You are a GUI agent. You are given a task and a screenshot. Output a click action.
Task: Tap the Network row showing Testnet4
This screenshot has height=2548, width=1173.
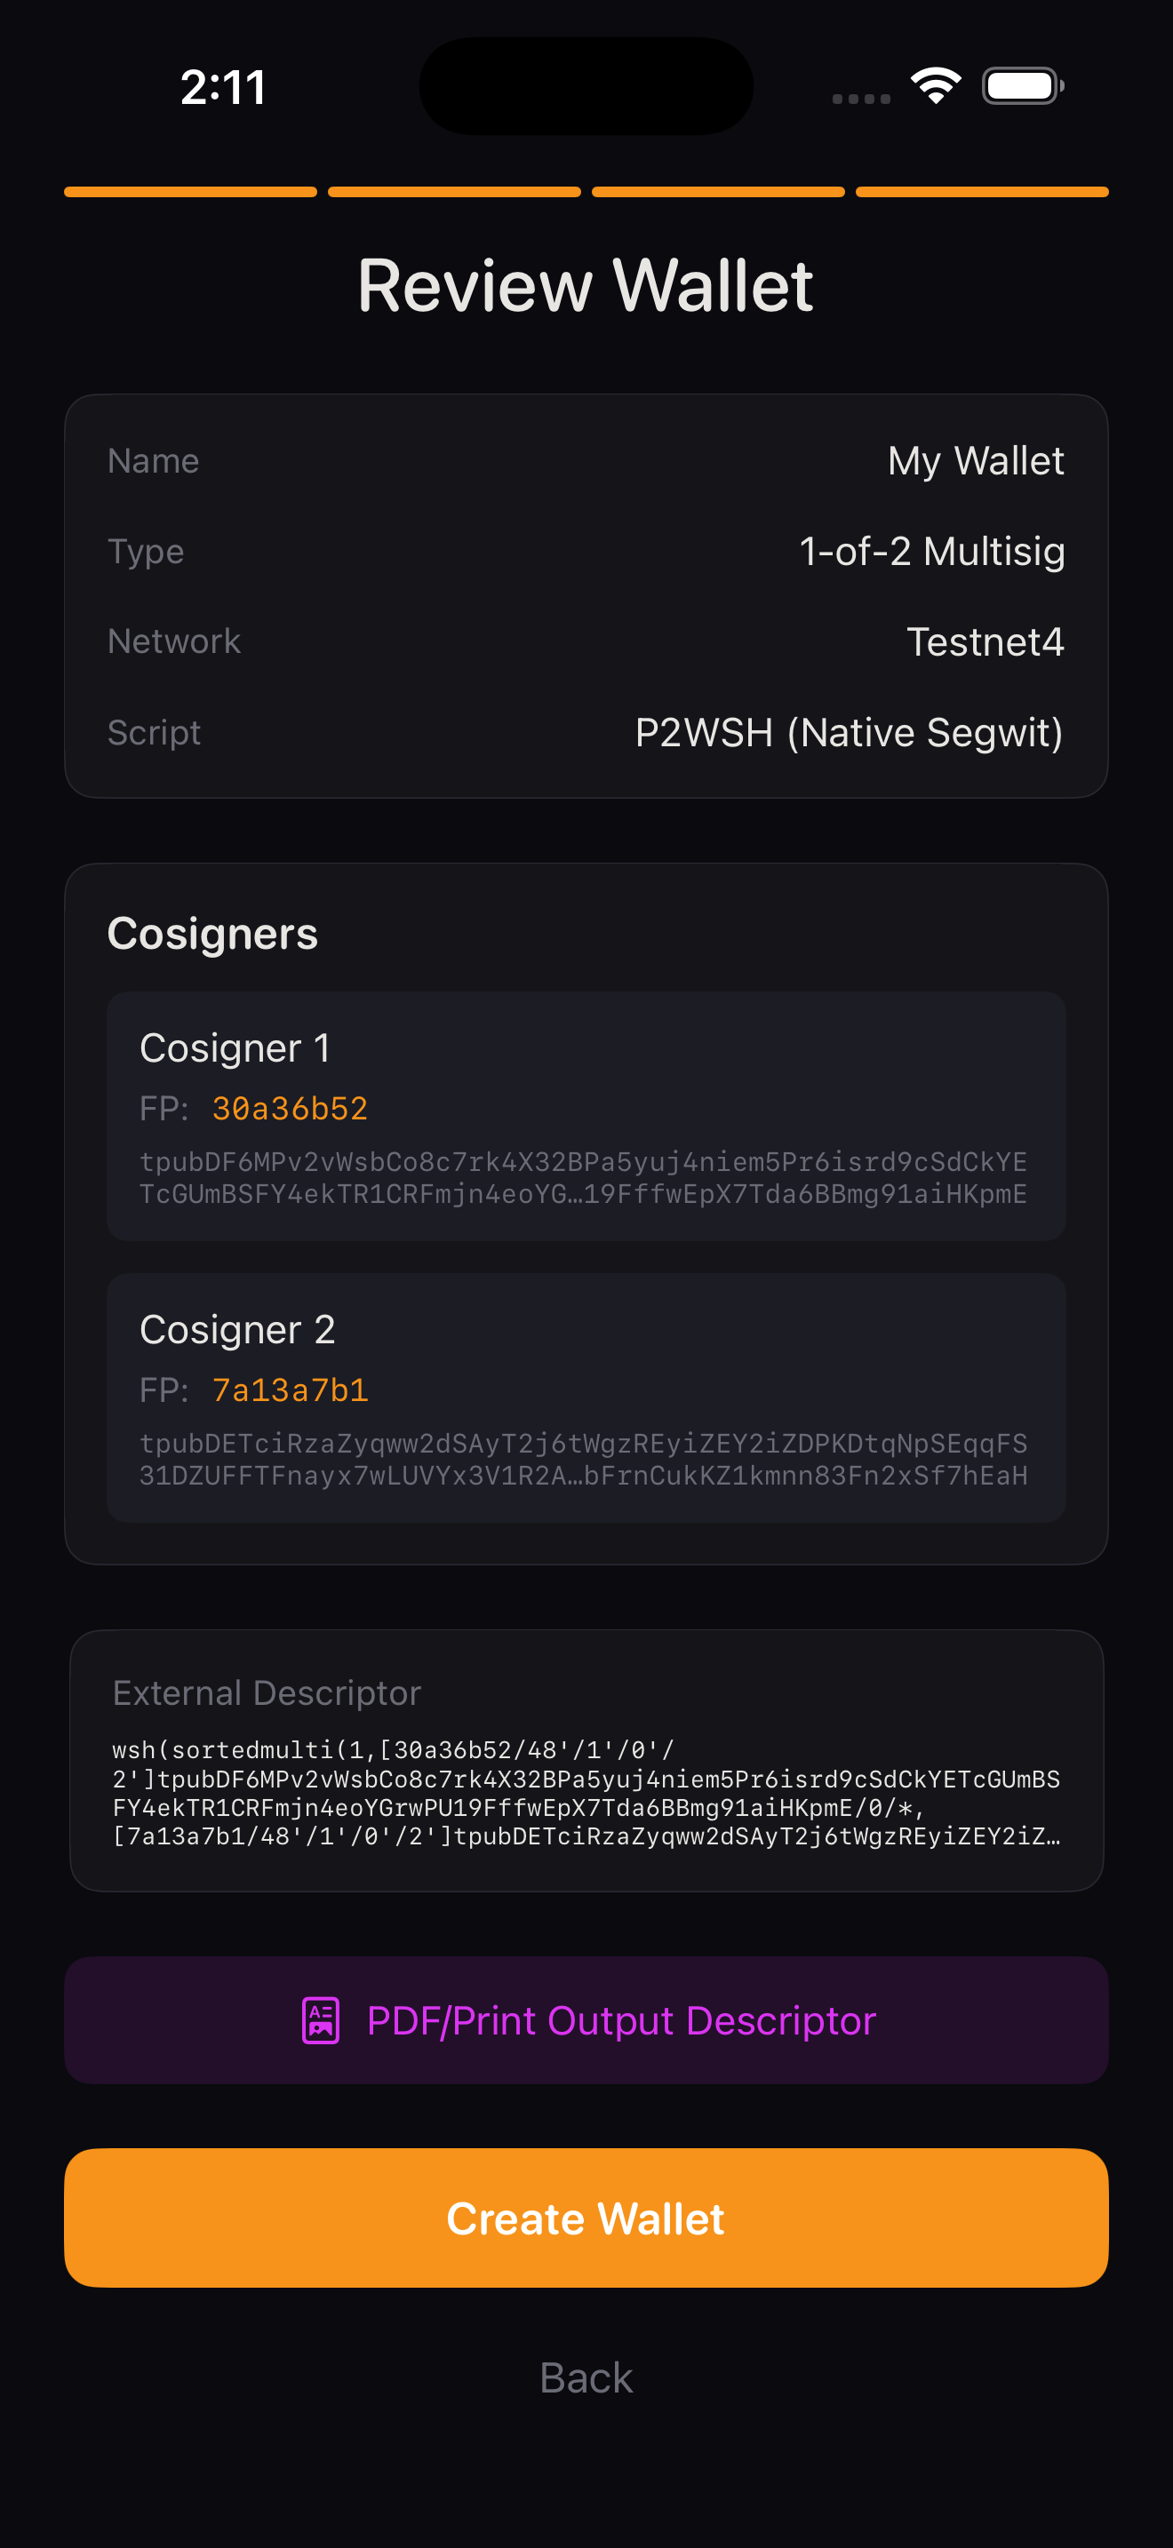pos(586,641)
